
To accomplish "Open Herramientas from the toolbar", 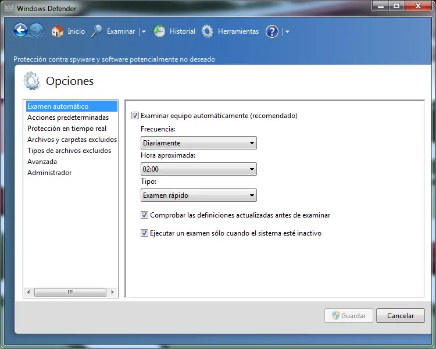I will click(x=238, y=31).
